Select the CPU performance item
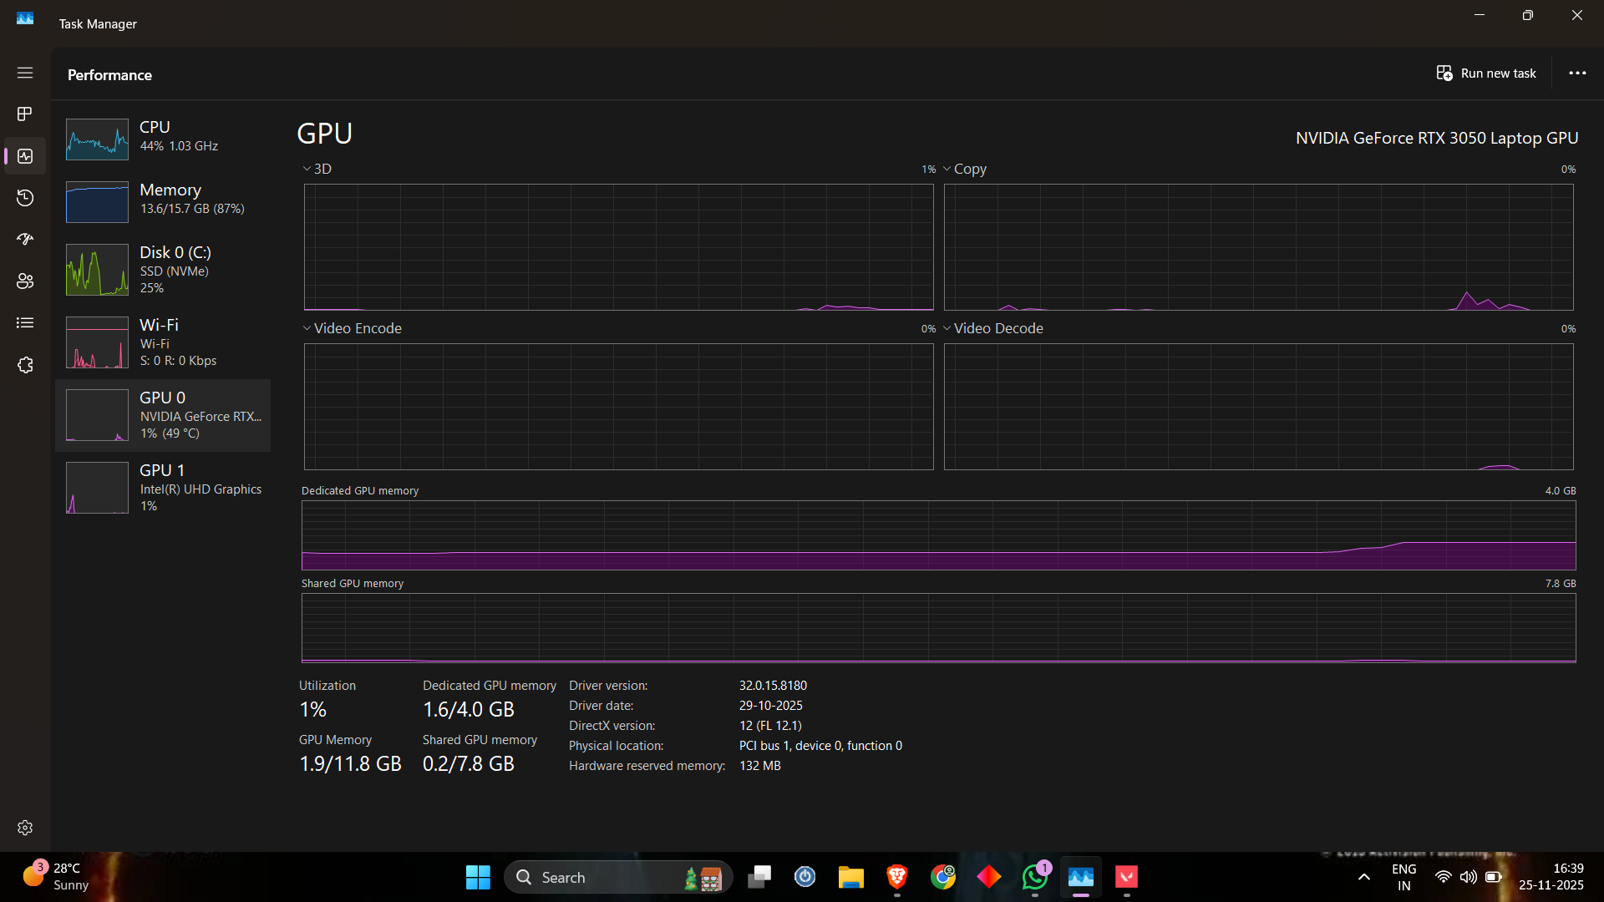This screenshot has height=902, width=1604. click(x=163, y=137)
